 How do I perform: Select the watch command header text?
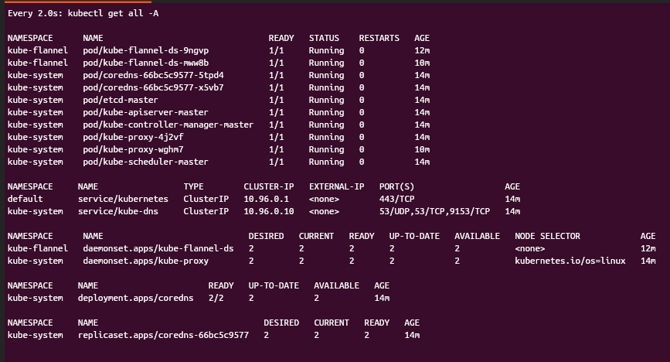83,13
